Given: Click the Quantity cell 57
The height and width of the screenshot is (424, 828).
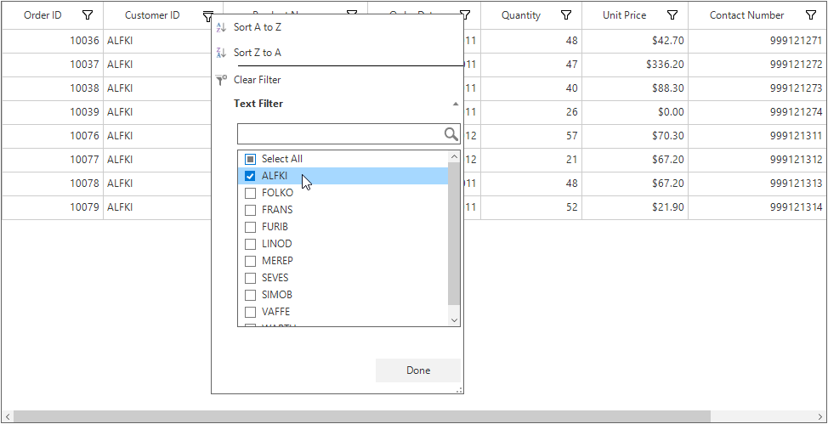Looking at the screenshot, I should tap(531, 136).
